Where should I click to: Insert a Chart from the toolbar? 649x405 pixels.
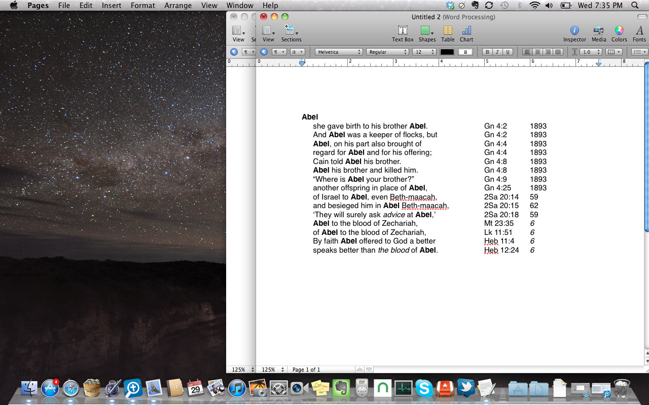coord(466,33)
